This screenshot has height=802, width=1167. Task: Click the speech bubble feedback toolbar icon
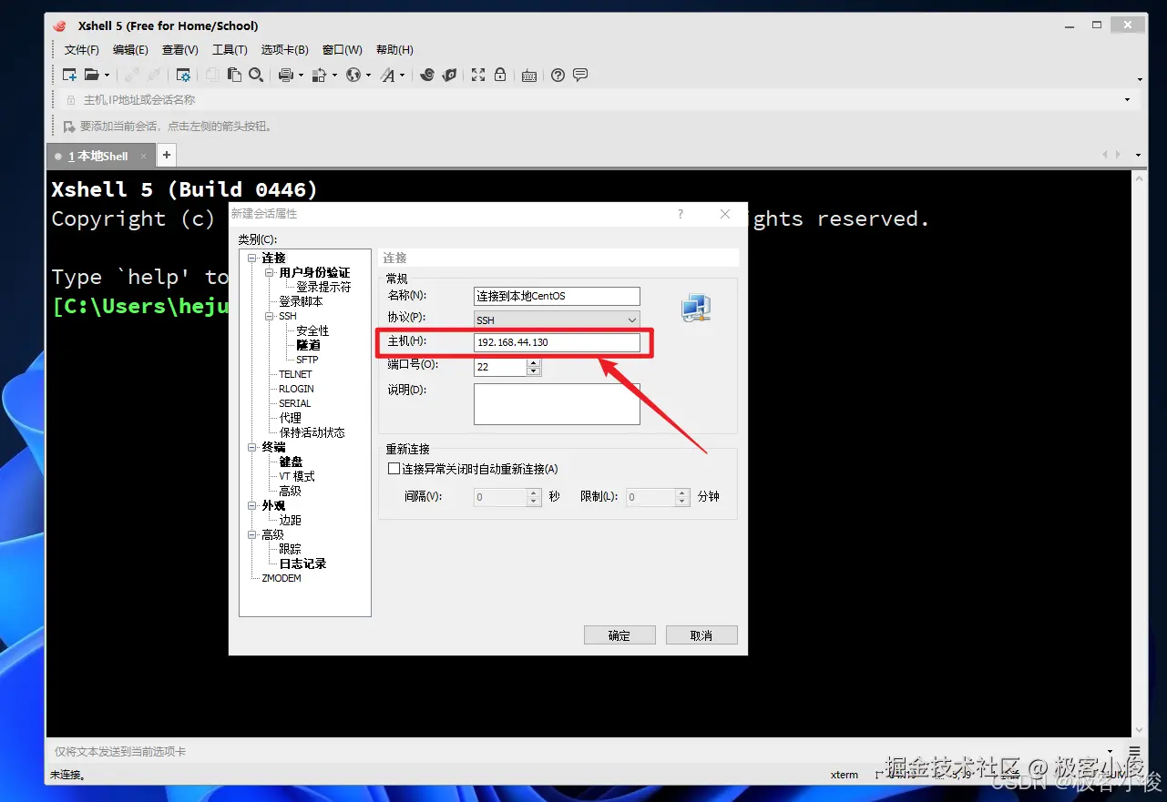(580, 76)
